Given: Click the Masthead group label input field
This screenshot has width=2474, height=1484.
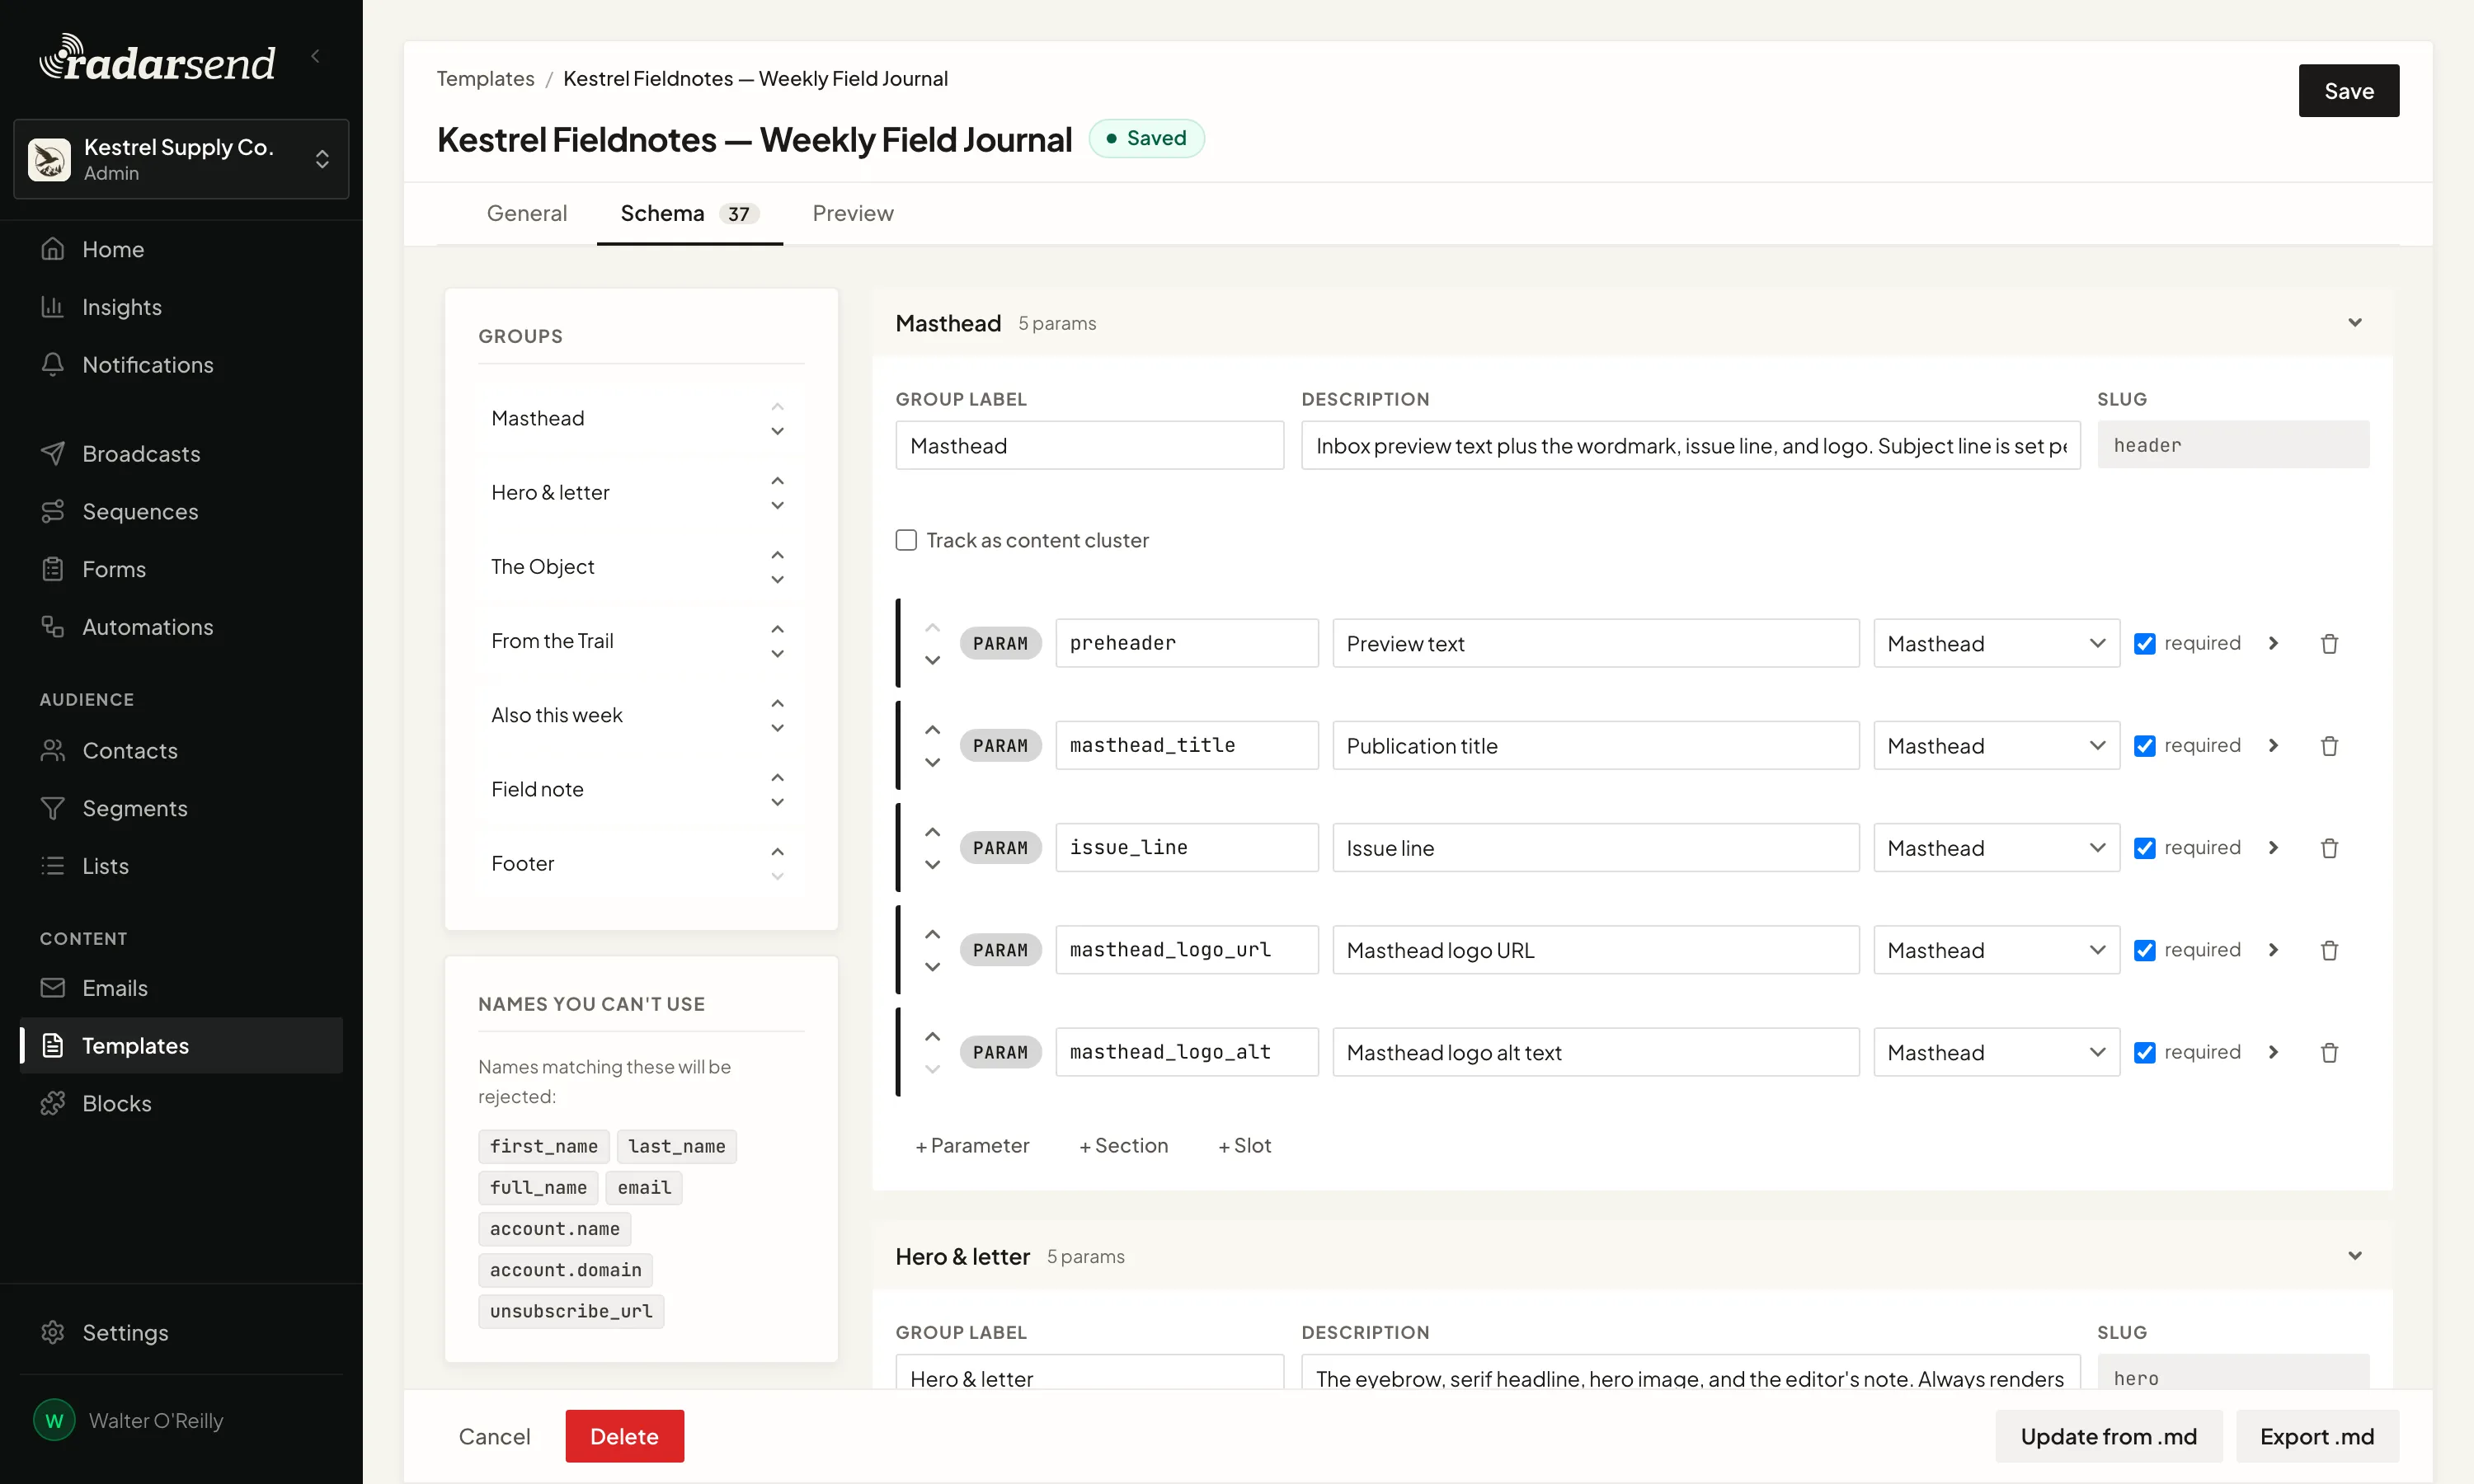Looking at the screenshot, I should [1089, 446].
